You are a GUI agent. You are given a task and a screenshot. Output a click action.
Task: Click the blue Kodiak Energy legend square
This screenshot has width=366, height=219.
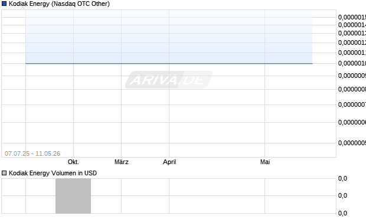point(4,4)
